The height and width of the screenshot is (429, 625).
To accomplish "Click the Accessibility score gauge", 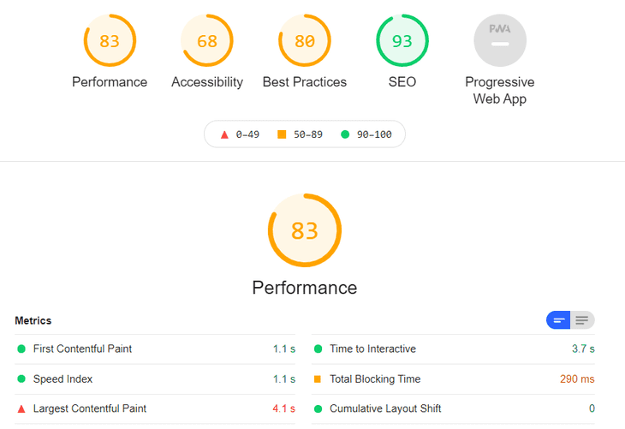I will click(x=207, y=41).
